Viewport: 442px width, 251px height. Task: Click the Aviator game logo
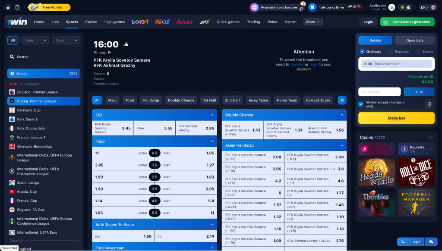tap(185, 22)
